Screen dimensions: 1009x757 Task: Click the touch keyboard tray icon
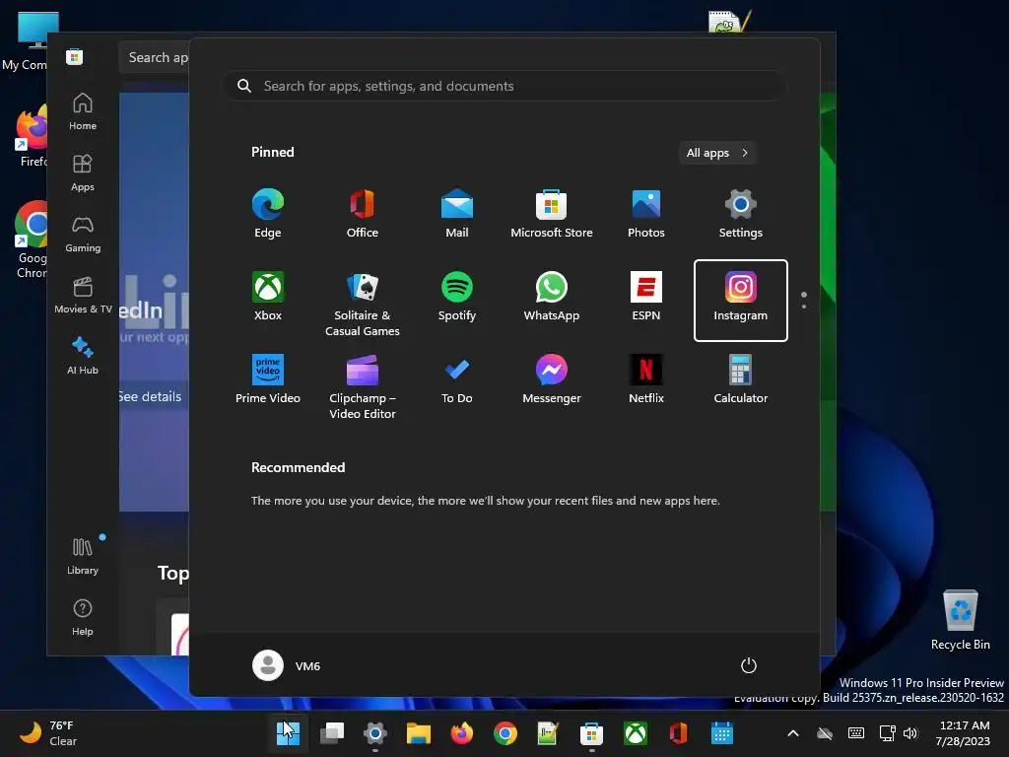856,733
